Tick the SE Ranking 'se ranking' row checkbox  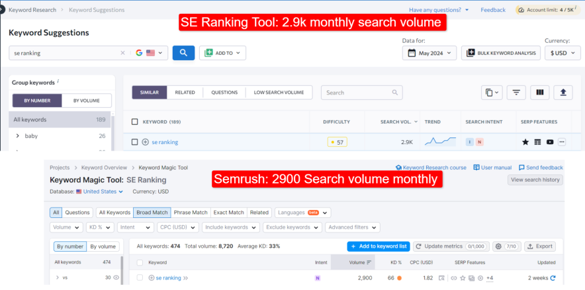pyautogui.click(x=135, y=142)
